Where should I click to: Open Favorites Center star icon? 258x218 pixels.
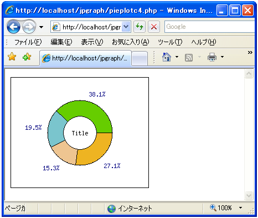[12, 57]
